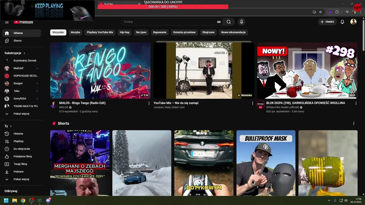Open the notifications bell
The height and width of the screenshot is (205, 365).
tap(342, 22)
